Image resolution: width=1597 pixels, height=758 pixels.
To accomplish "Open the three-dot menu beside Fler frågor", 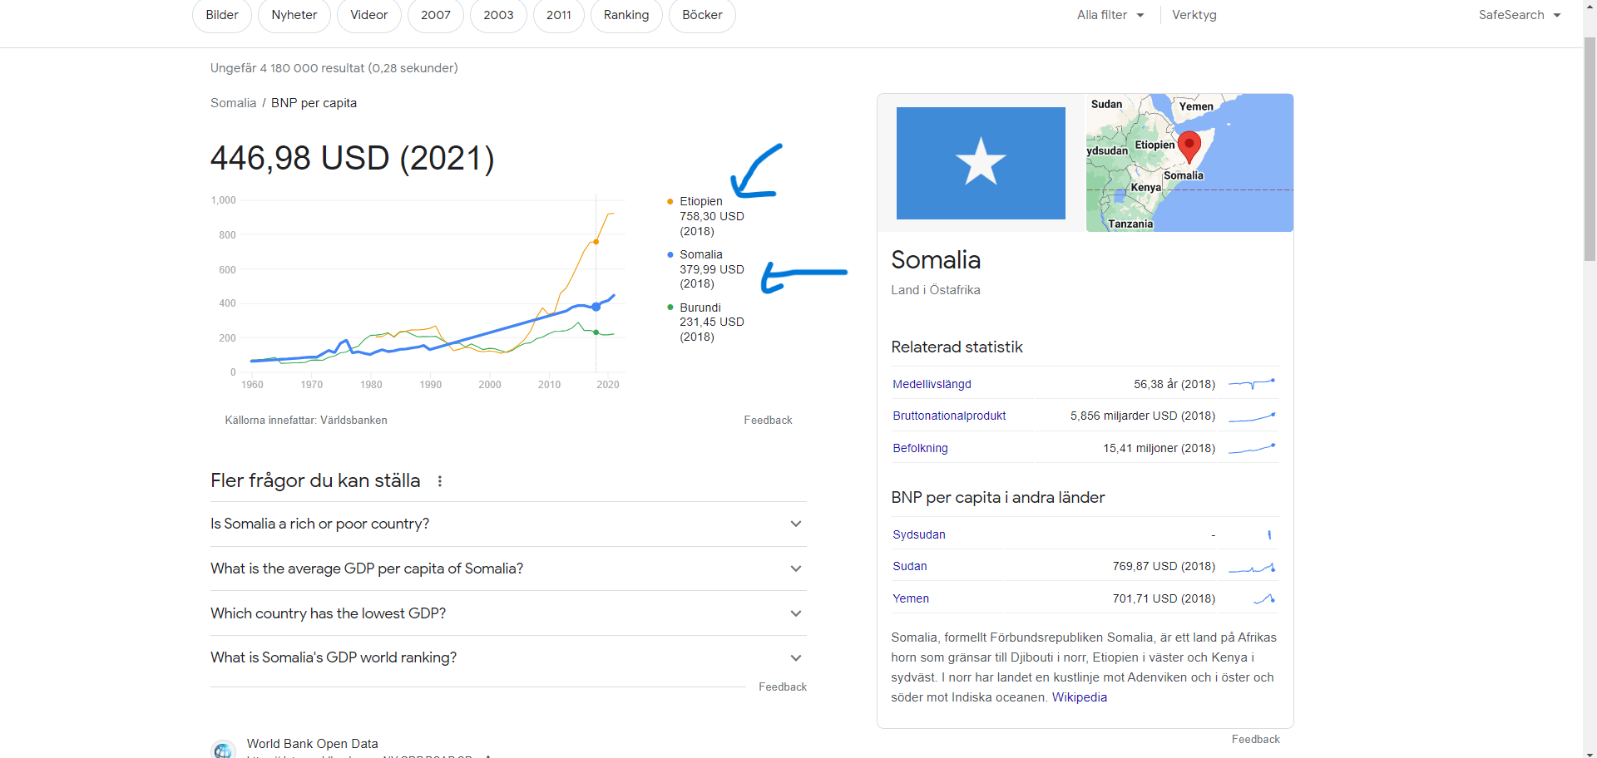I will 440,481.
